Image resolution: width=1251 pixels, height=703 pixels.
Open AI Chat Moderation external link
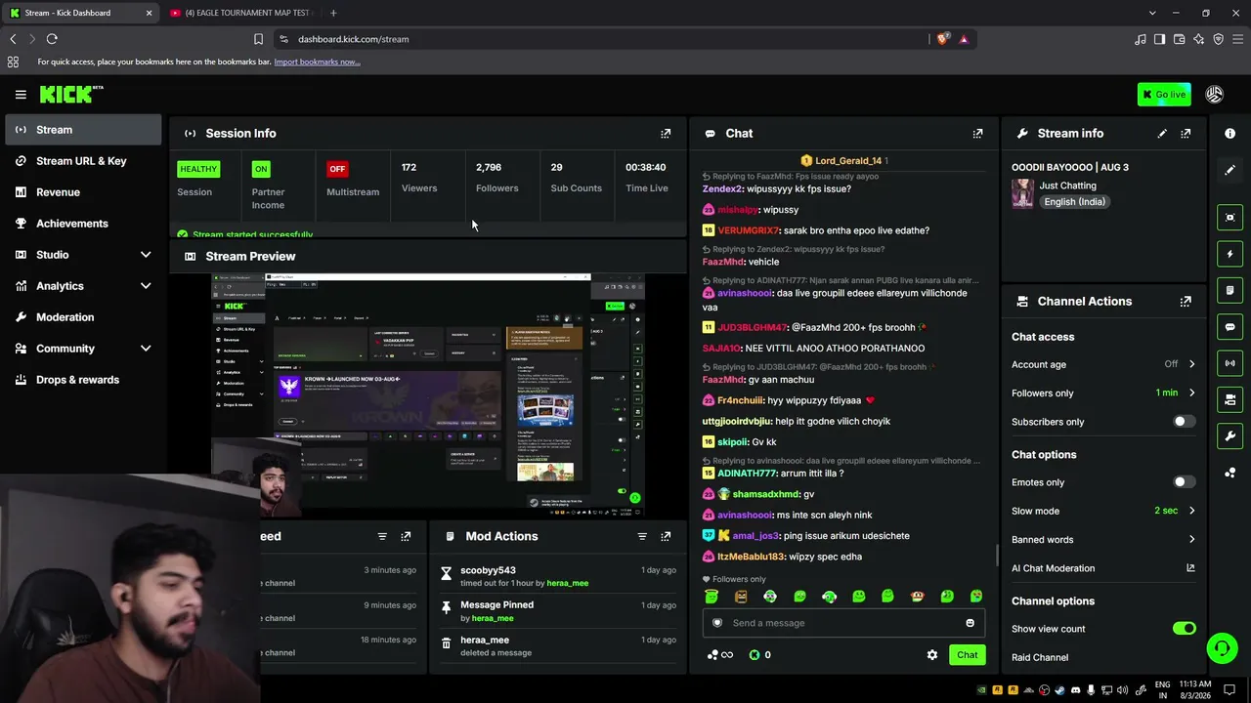point(1190,568)
